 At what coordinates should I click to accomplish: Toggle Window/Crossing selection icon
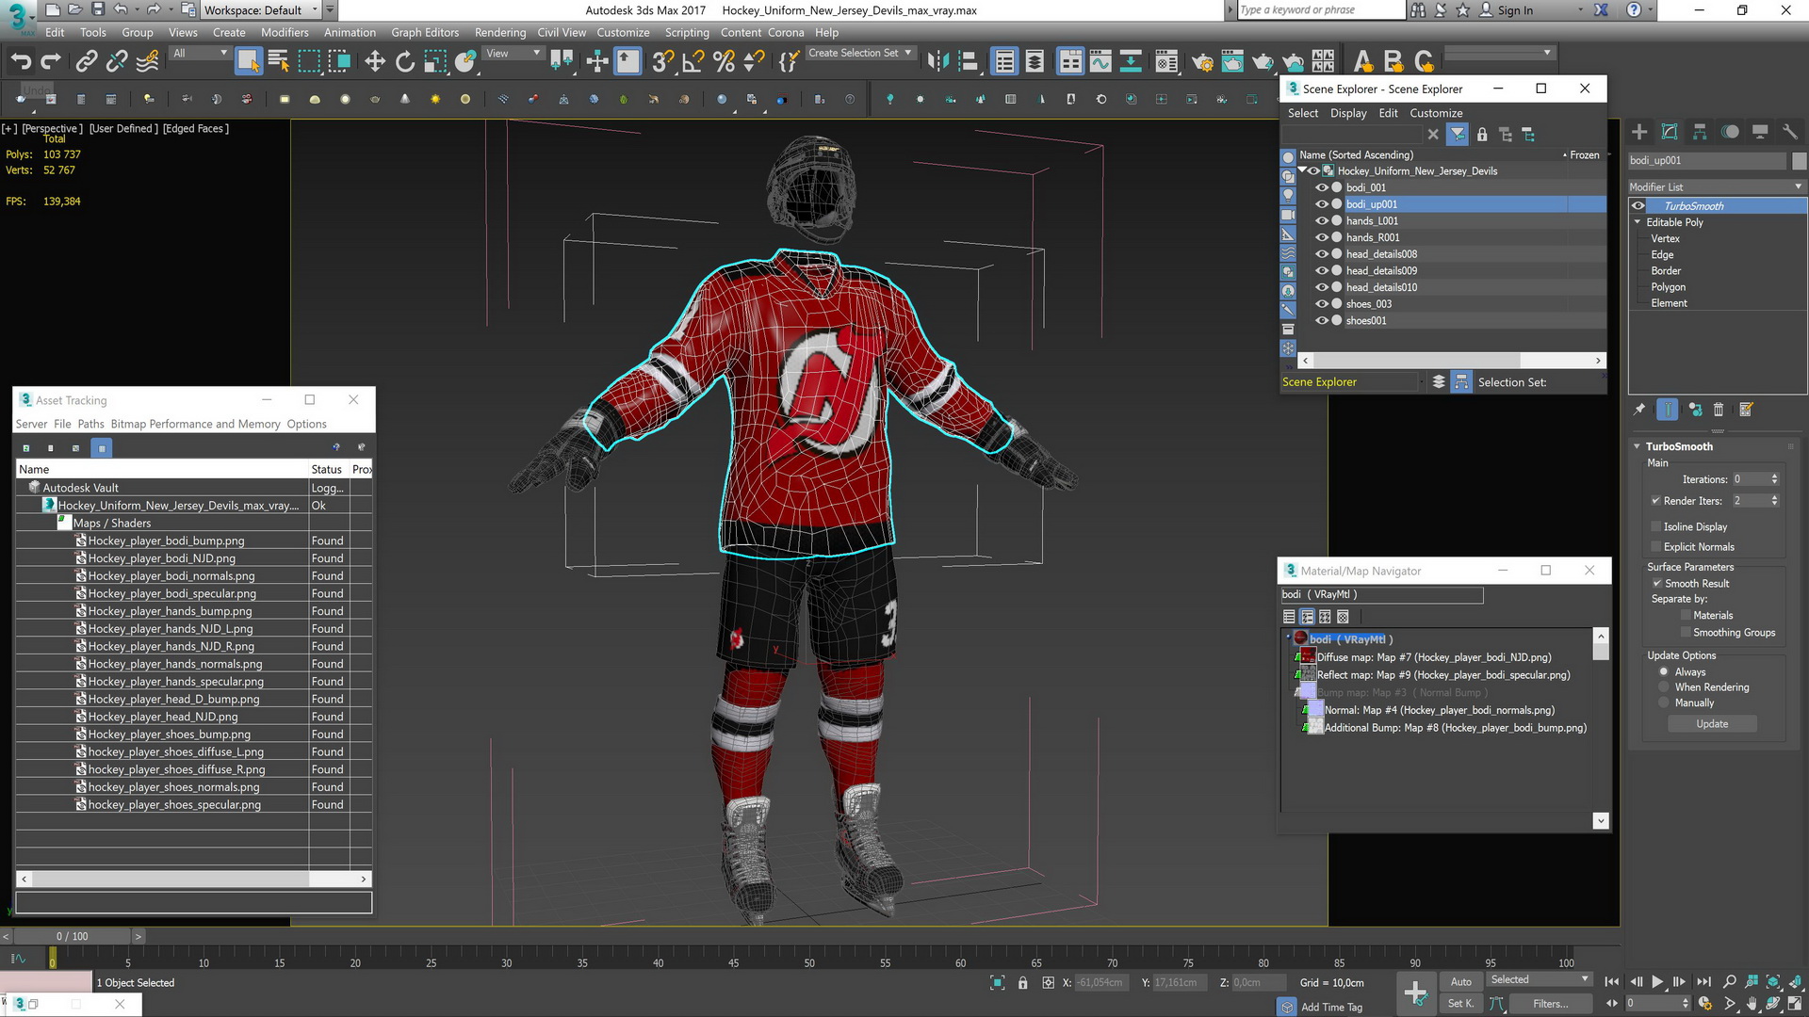click(x=339, y=62)
